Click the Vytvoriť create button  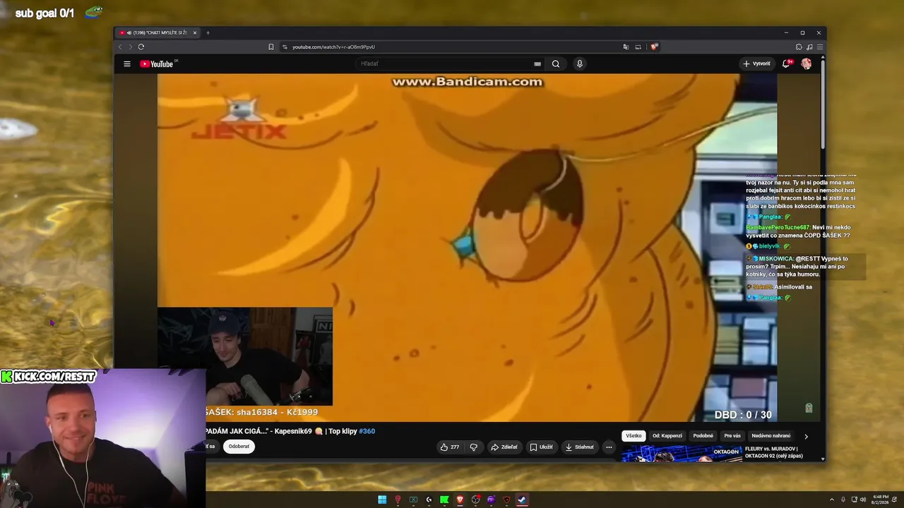pos(756,64)
